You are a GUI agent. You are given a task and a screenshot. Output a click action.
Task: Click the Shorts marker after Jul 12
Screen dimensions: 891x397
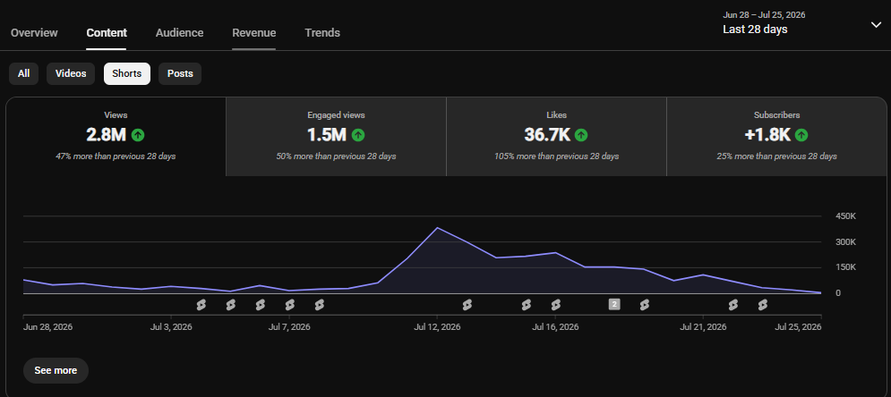pyautogui.click(x=467, y=305)
